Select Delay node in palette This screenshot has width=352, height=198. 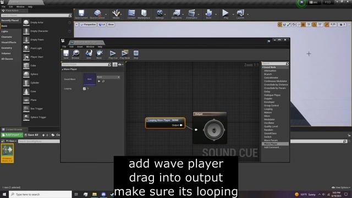click(267, 92)
